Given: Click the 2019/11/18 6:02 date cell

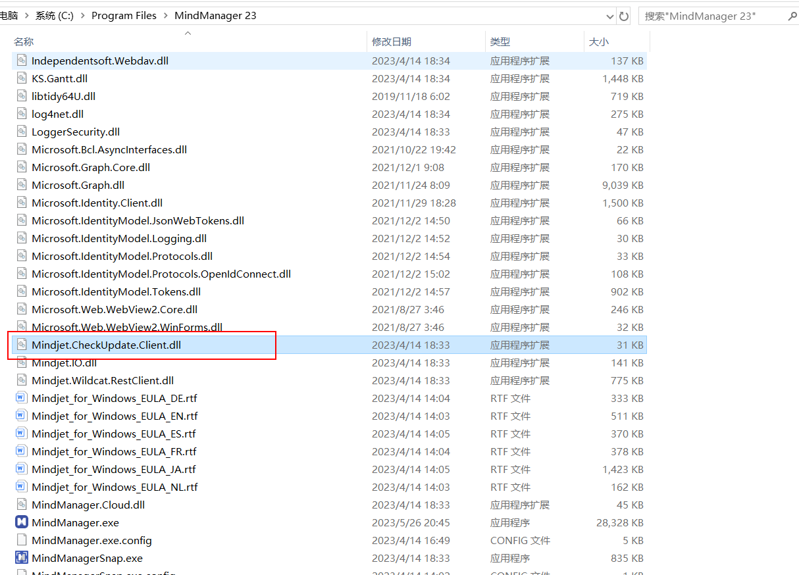Looking at the screenshot, I should [411, 96].
